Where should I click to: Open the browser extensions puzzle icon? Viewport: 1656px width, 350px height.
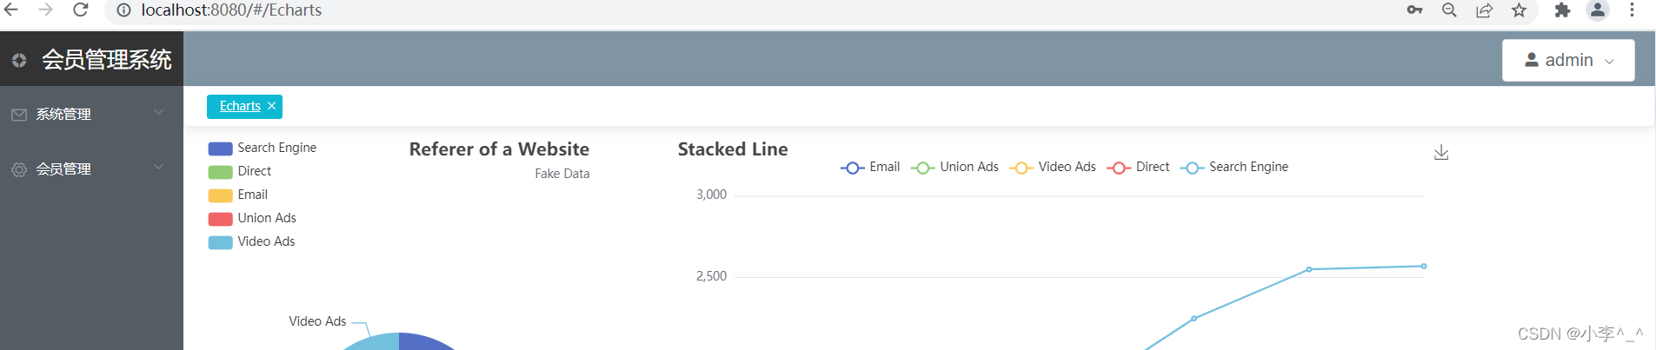point(1562,10)
